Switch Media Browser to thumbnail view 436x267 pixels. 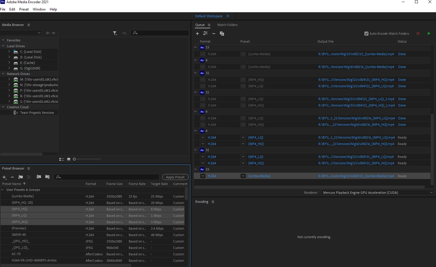point(69,159)
